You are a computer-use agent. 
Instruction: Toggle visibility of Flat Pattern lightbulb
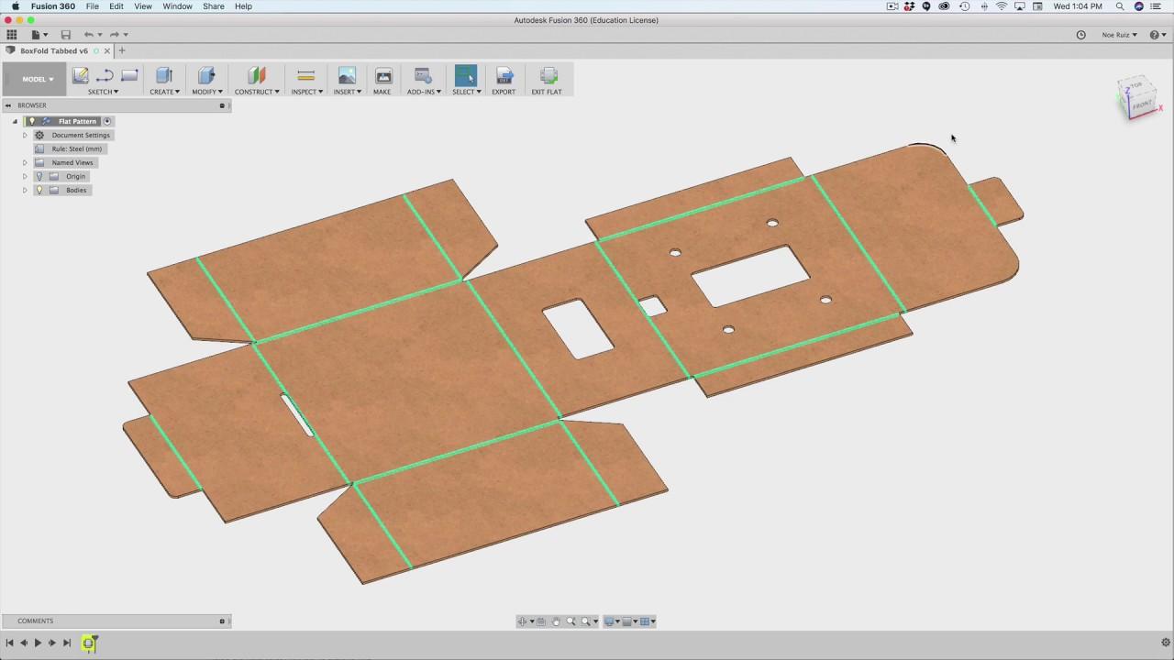tap(32, 121)
